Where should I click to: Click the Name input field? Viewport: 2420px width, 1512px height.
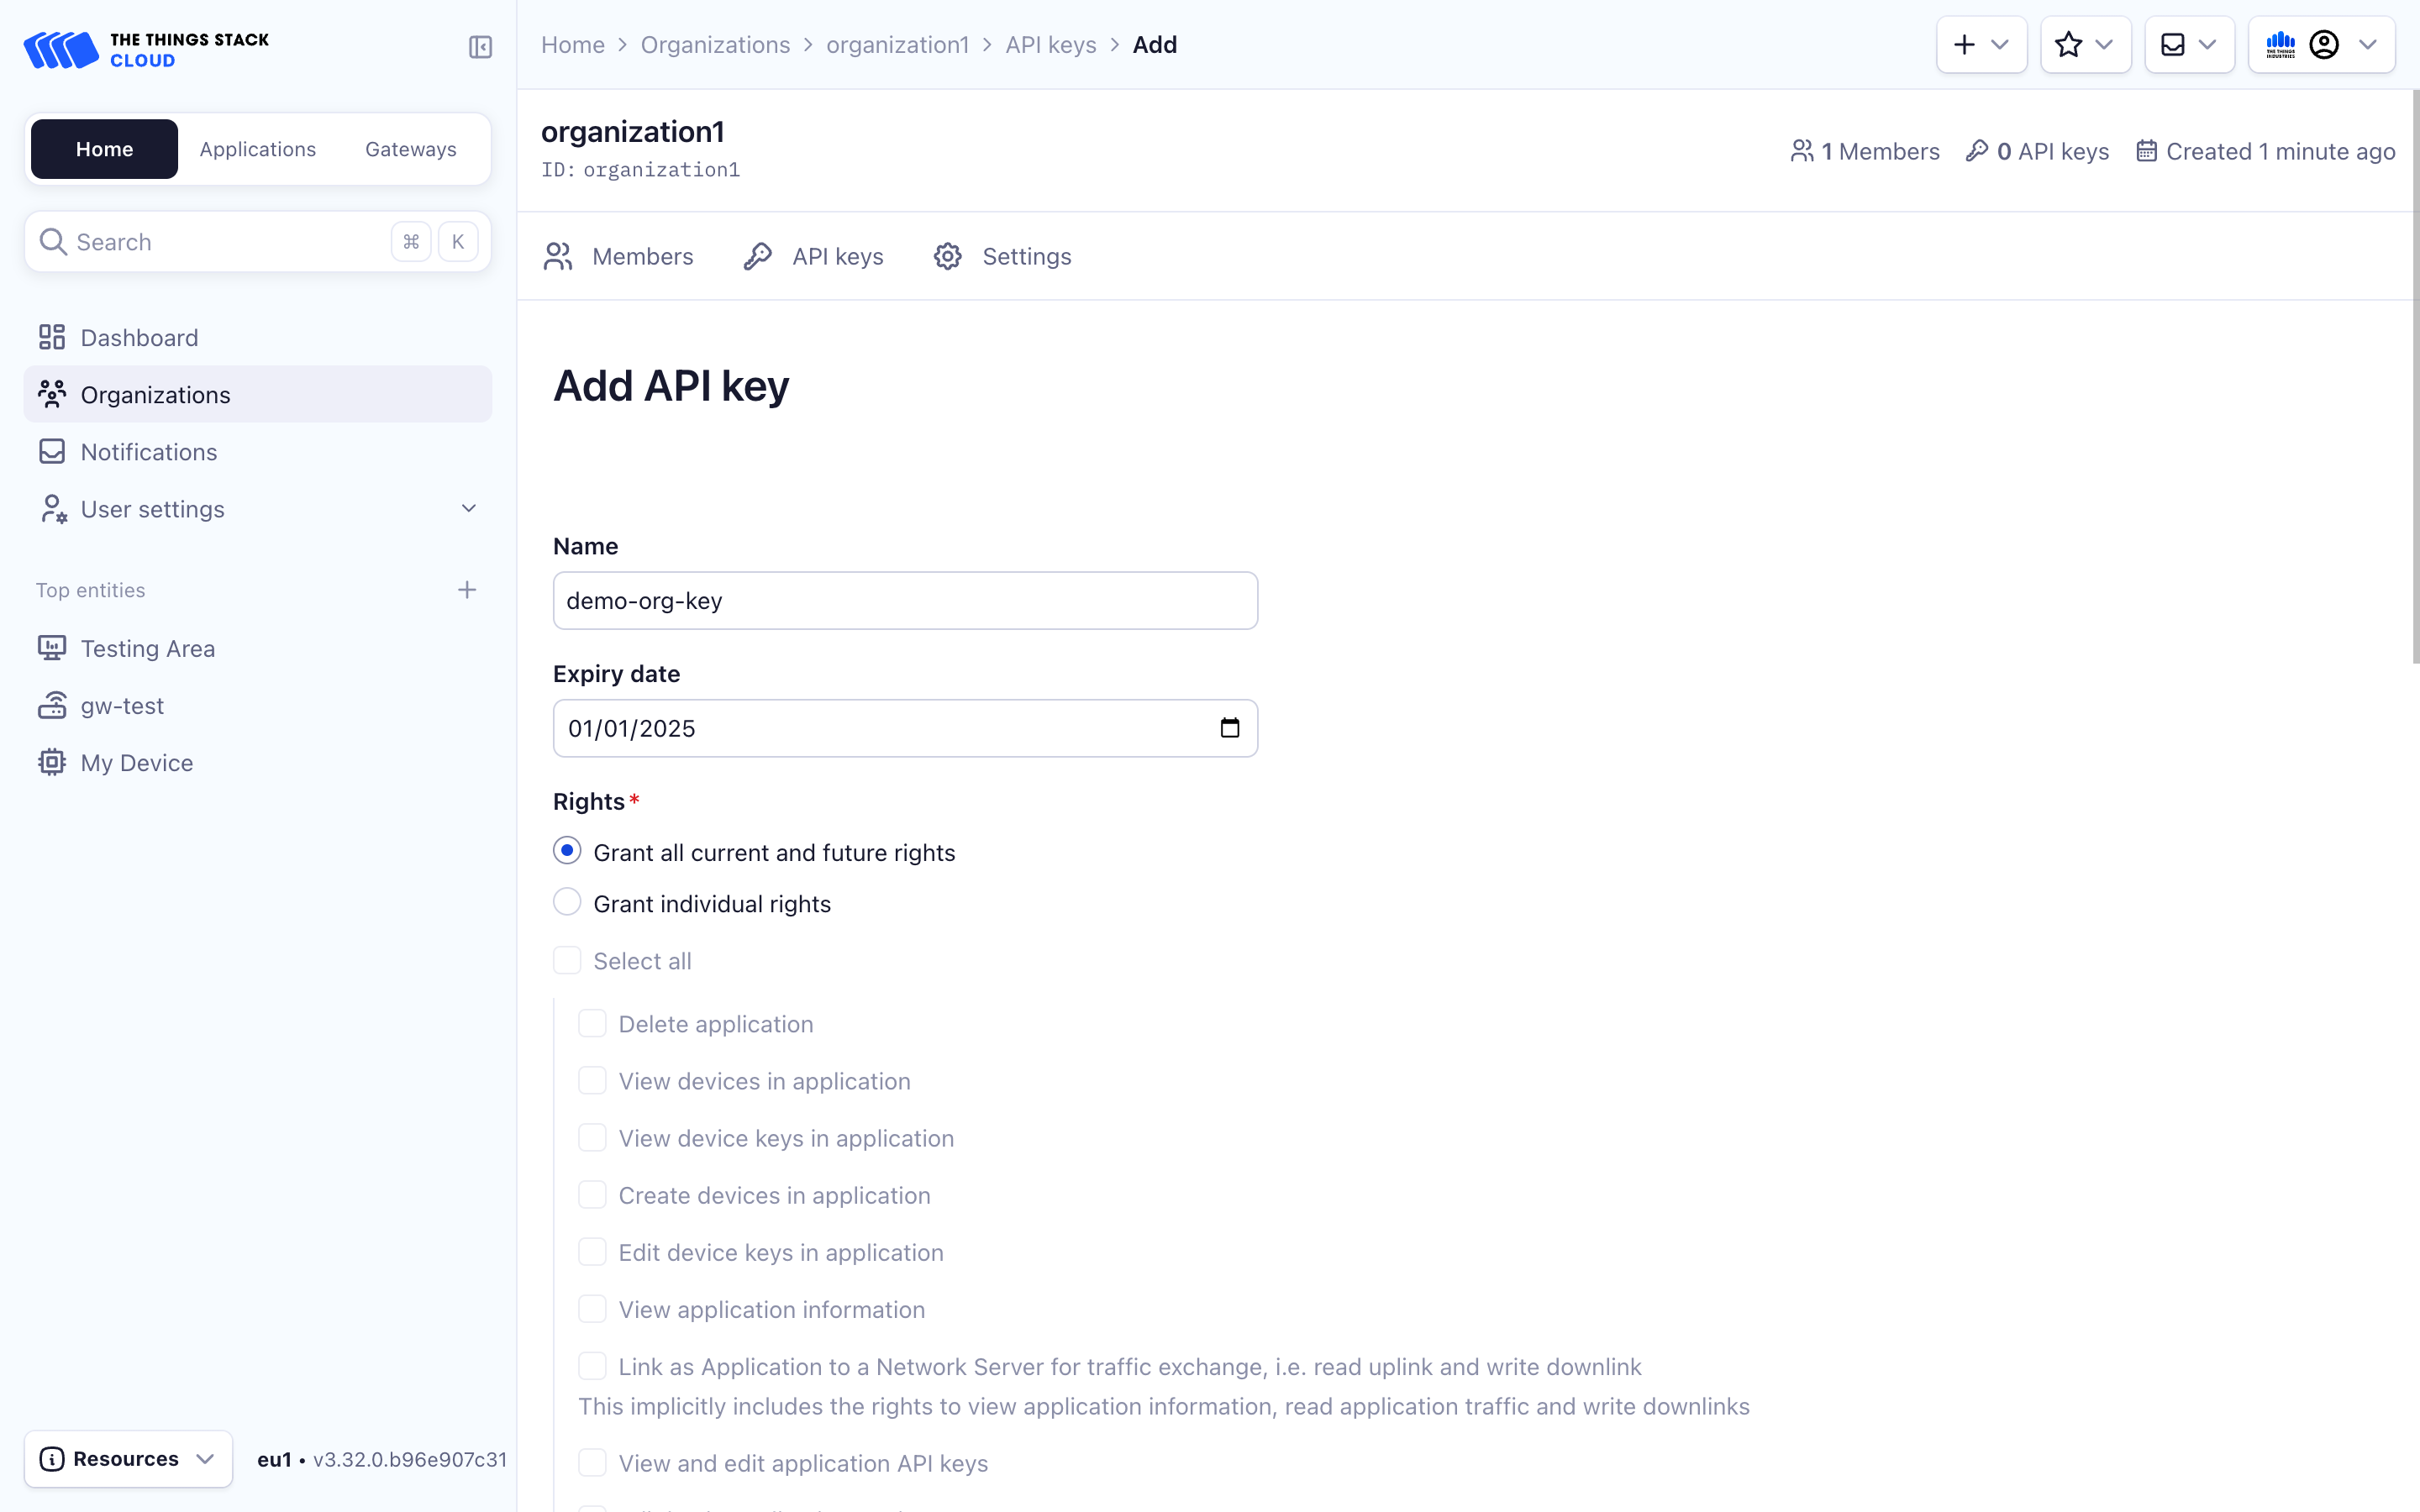click(x=904, y=601)
